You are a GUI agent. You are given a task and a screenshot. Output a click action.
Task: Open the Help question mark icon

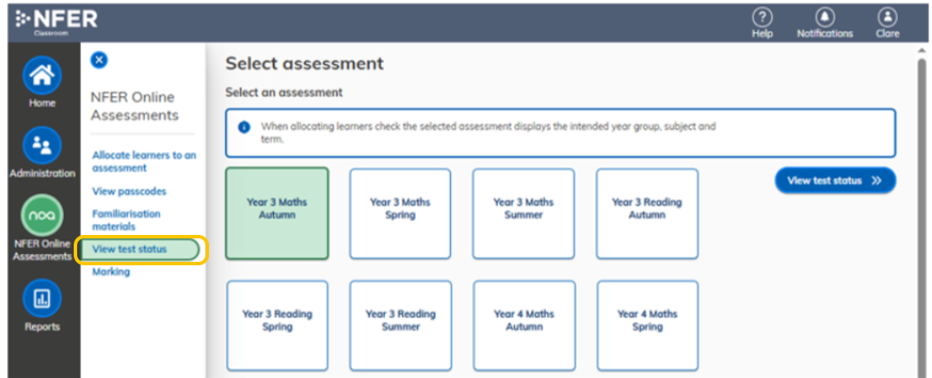click(762, 16)
